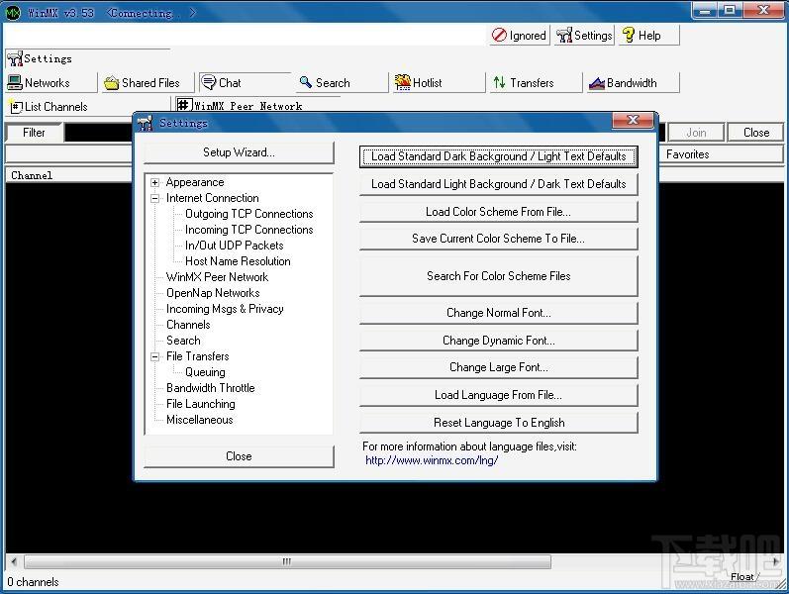Close the Settings dialog with X

coord(633,120)
